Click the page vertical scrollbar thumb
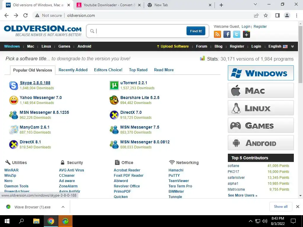303x227 pixels. click(300, 54)
